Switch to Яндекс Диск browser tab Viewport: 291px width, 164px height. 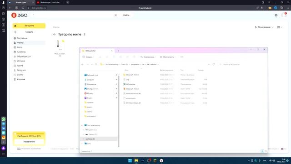click(x=21, y=2)
